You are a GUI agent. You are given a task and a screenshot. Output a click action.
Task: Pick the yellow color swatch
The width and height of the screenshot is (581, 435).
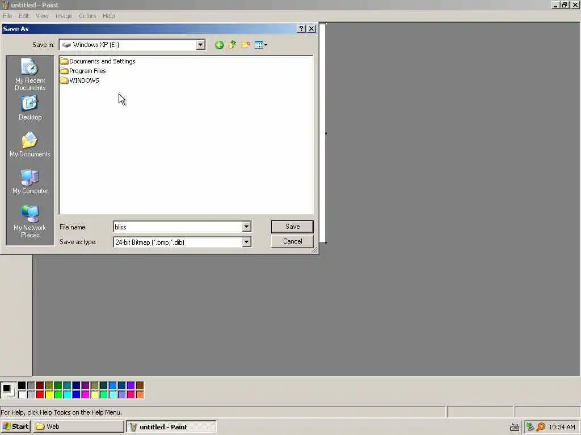[x=49, y=395]
